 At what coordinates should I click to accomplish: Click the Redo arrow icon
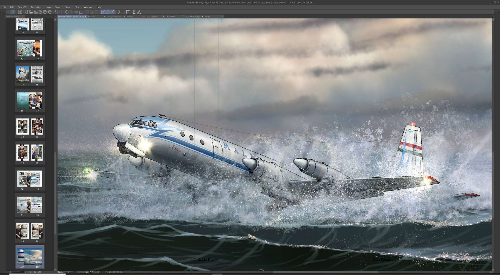point(61,12)
